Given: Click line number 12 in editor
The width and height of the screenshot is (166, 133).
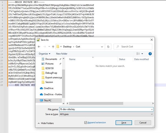Looking at the screenshot, I should [2, 36].
